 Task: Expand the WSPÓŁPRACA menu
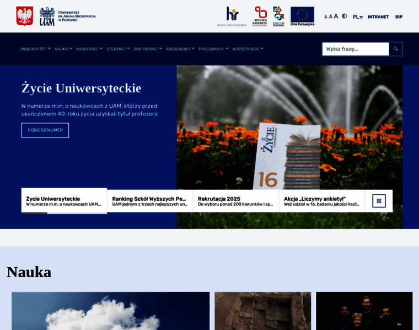coord(248,49)
